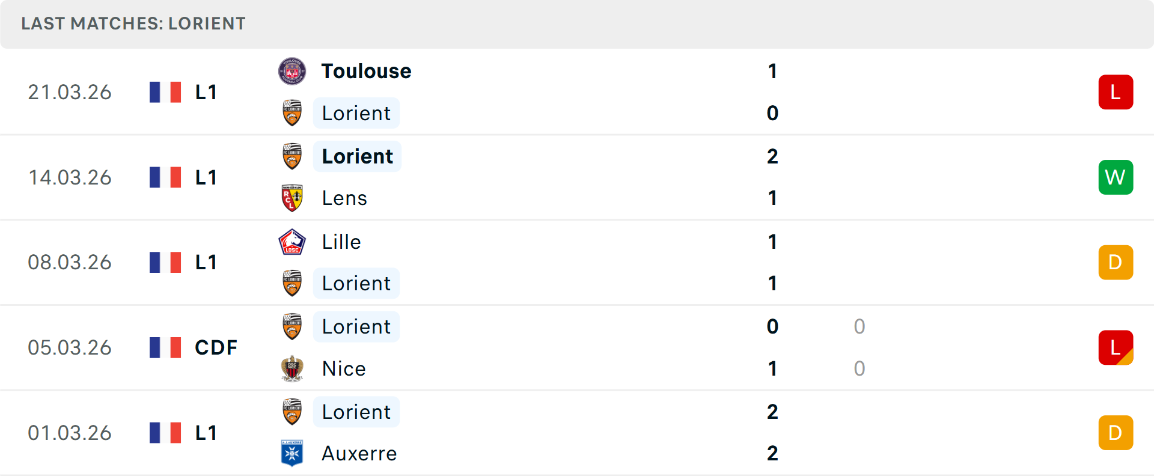Expand the Last Matches: Lorient header
Screen dimensions: 1154x476
133,23
